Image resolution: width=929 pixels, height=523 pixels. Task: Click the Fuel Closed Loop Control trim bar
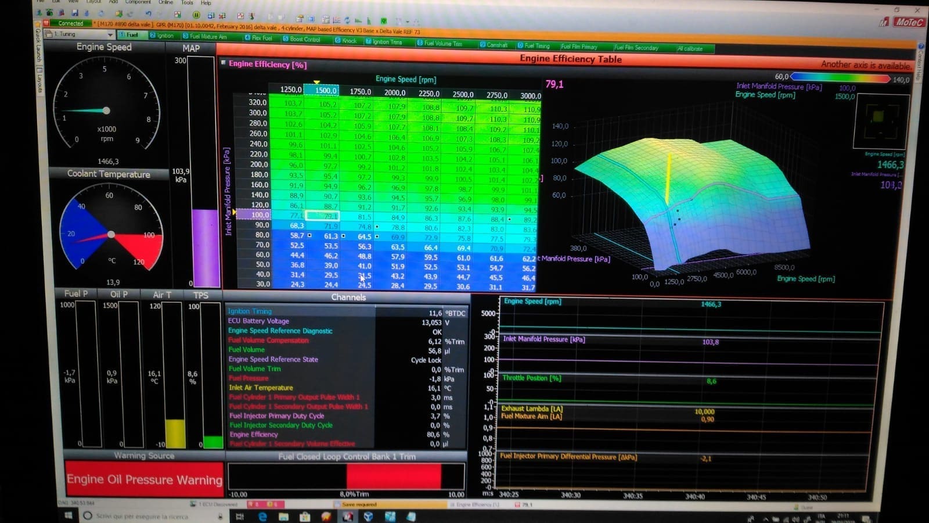coord(347,477)
